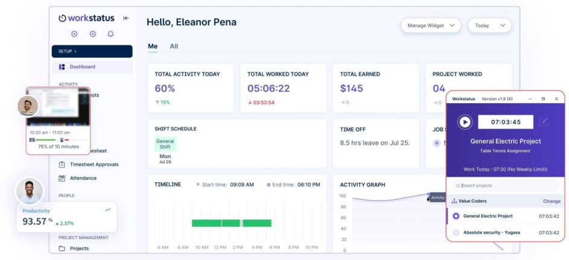
Task: Switch to the All tab
Action: (174, 46)
